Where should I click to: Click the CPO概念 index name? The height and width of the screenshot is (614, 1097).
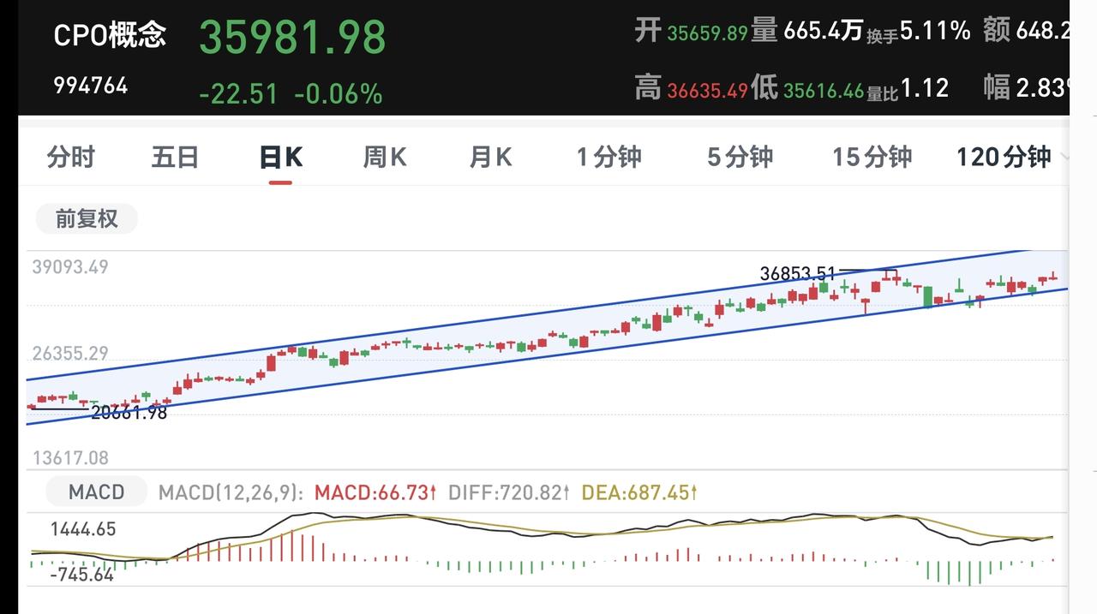110,35
